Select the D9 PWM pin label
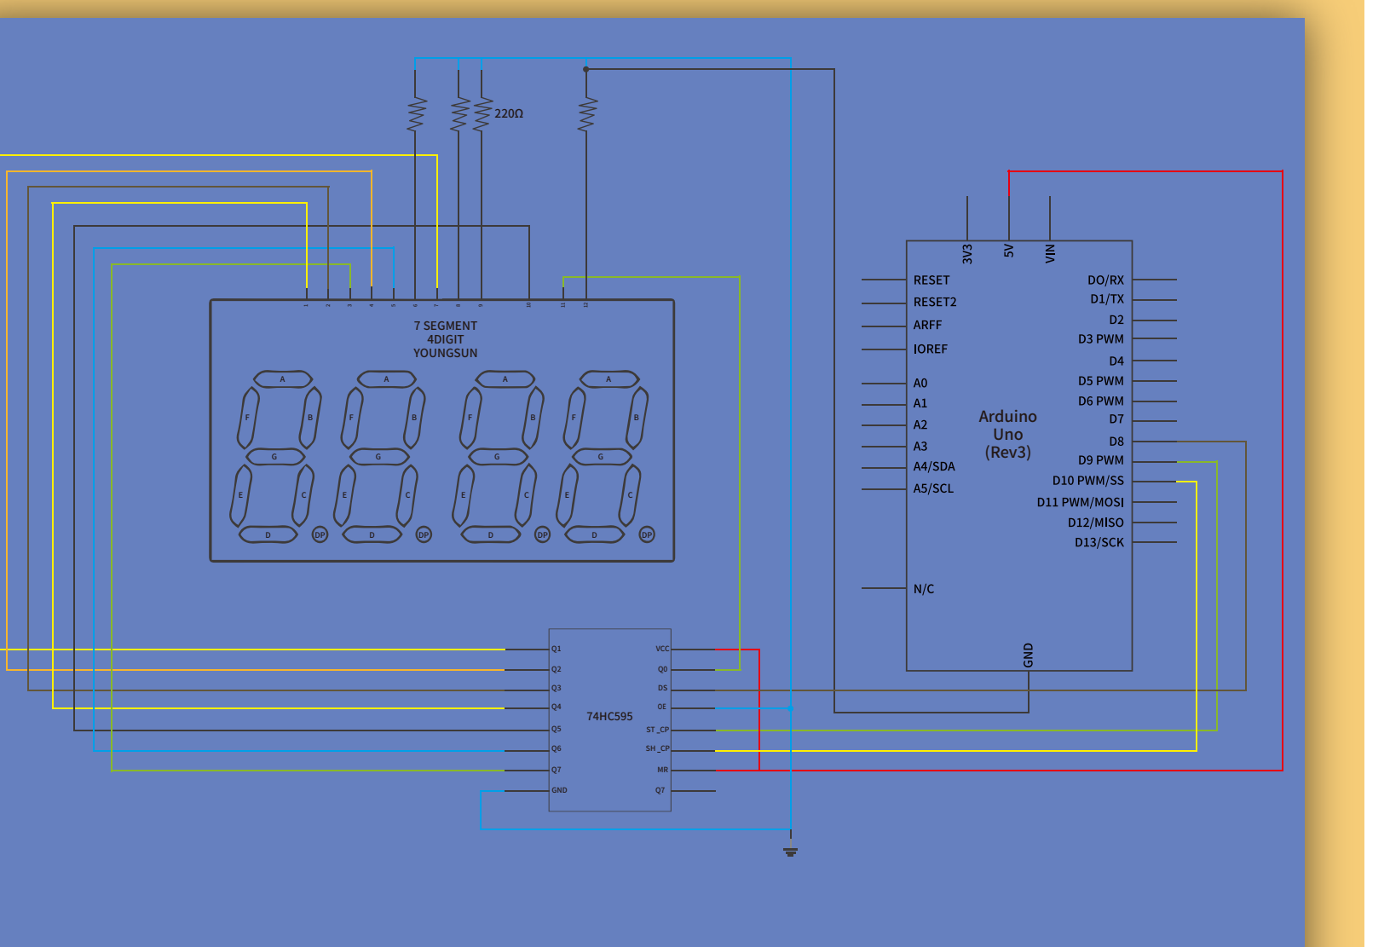The height and width of the screenshot is (947, 1390). pos(1101,460)
